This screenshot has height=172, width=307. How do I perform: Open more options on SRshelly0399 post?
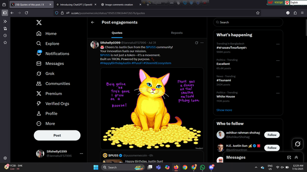(x=202, y=43)
